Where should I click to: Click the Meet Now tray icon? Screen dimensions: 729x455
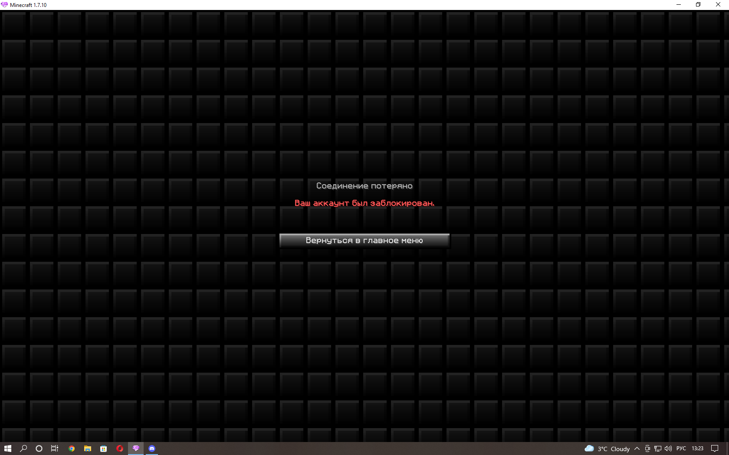click(647, 448)
